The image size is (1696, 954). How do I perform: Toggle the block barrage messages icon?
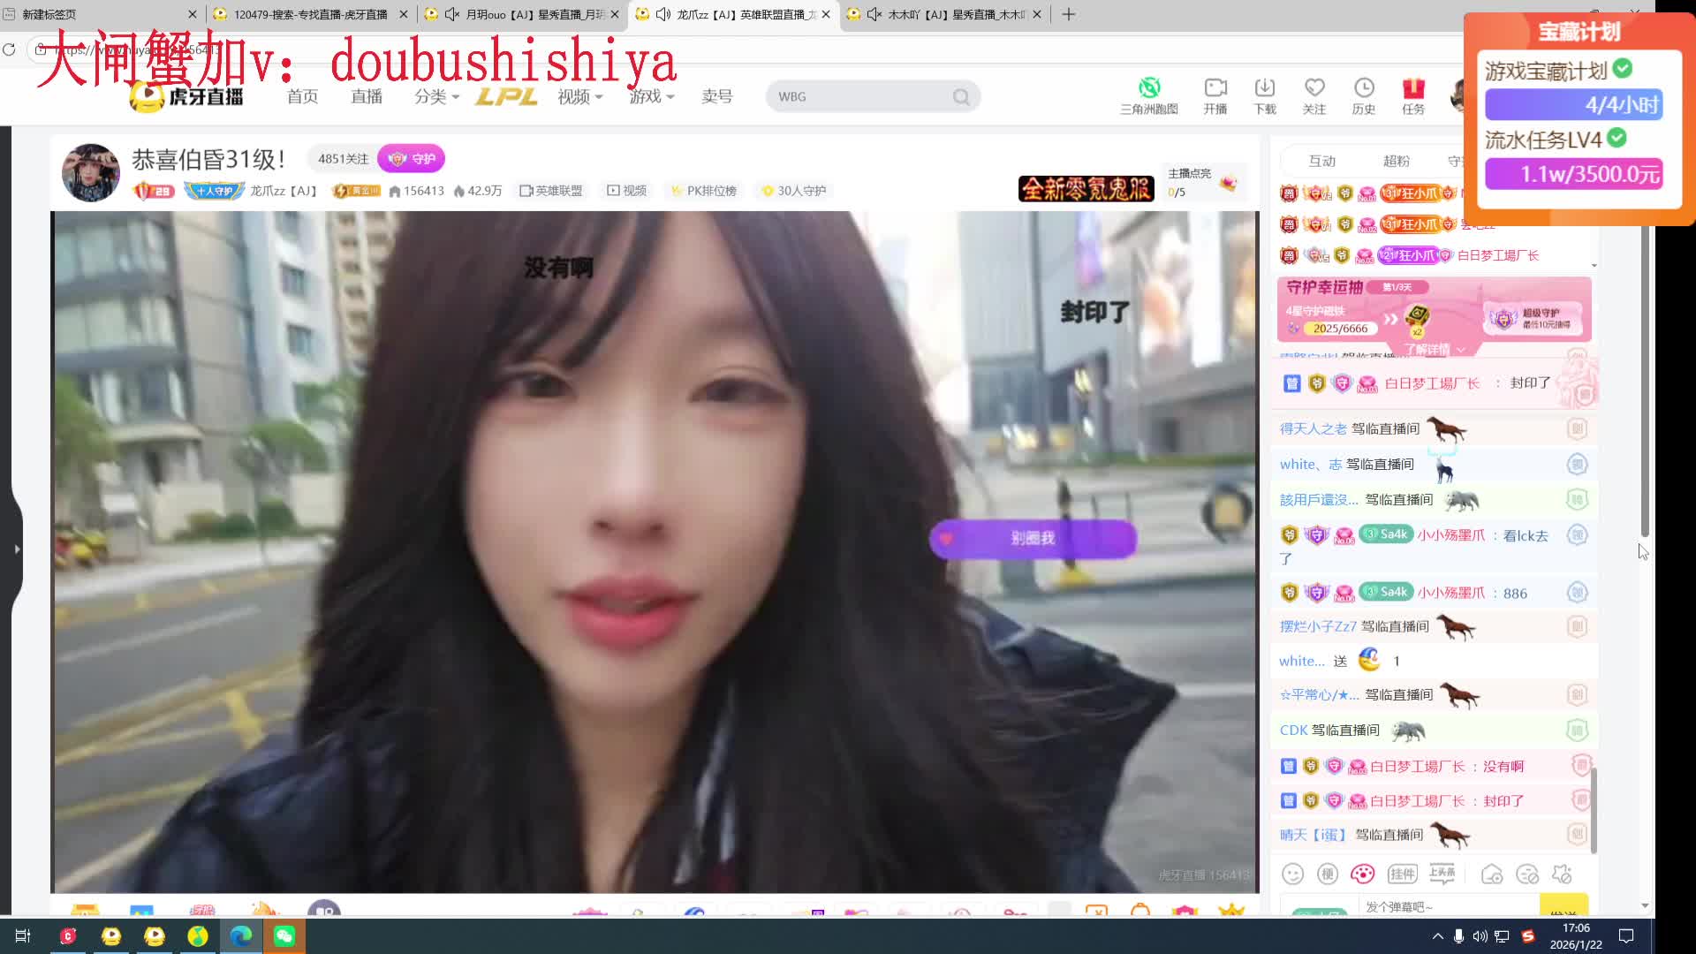click(x=1527, y=874)
